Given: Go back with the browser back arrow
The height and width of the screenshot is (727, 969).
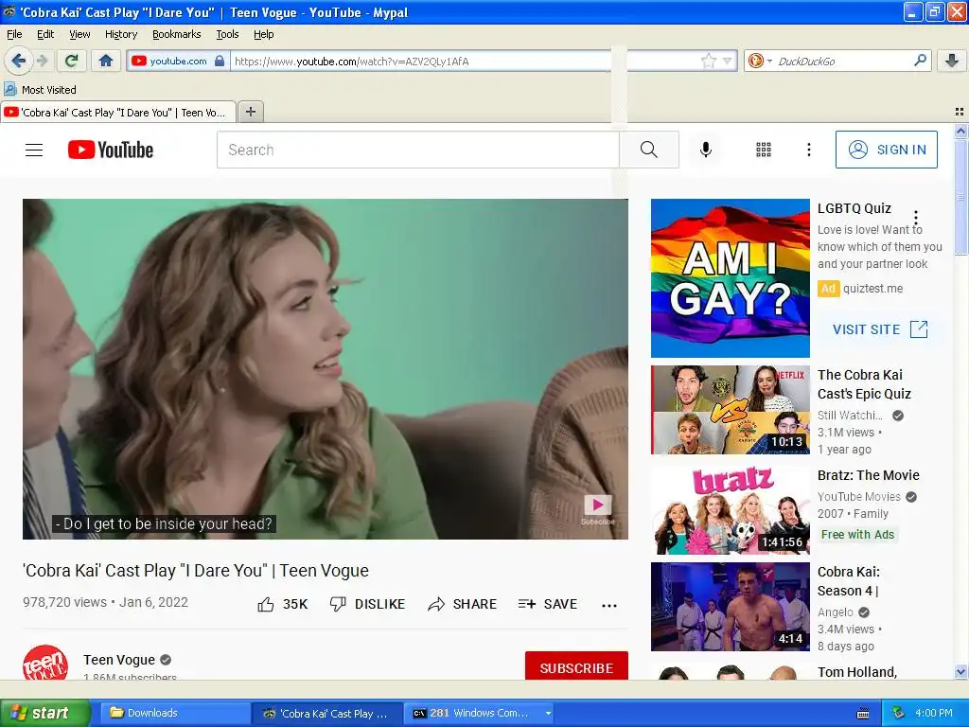Looking at the screenshot, I should (19, 61).
